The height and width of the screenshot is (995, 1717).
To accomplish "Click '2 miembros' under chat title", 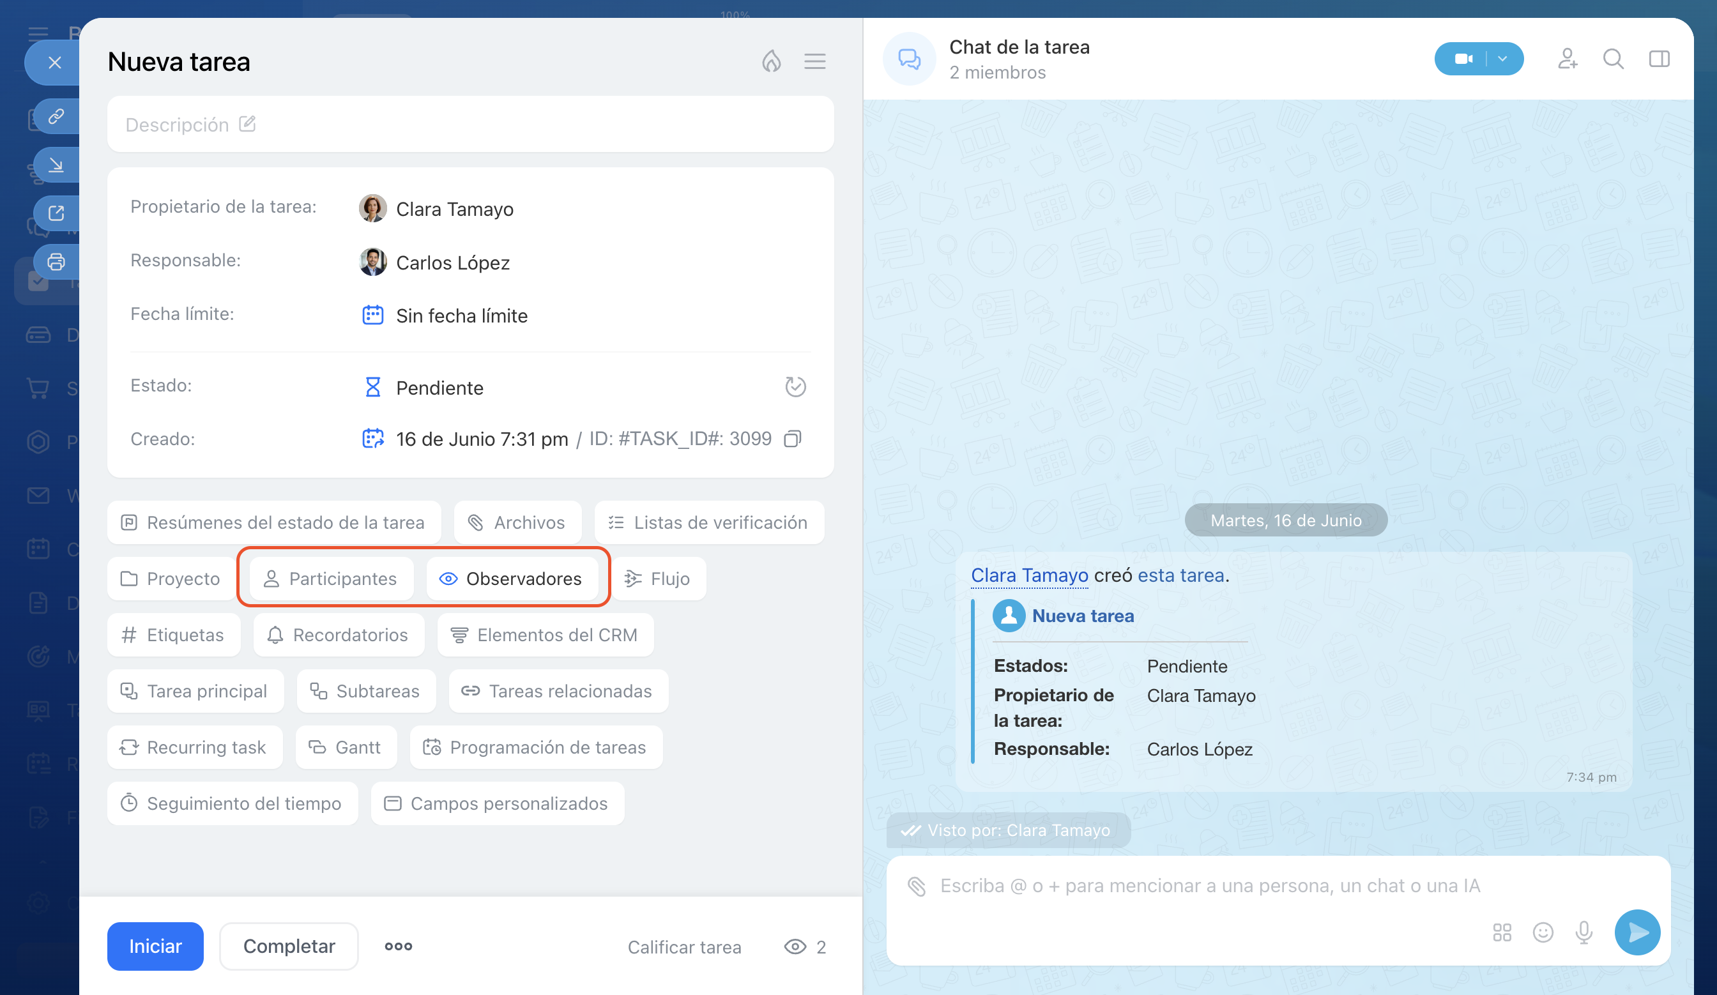I will (998, 72).
